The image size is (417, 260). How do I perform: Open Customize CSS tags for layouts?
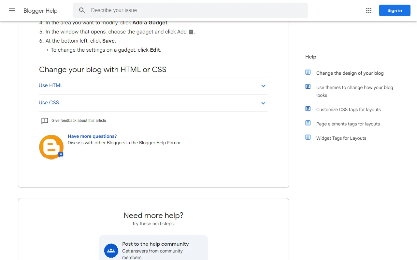tap(349, 110)
